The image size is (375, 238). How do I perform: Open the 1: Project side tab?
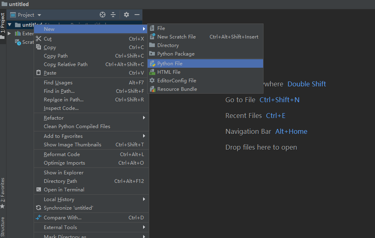point(3,26)
